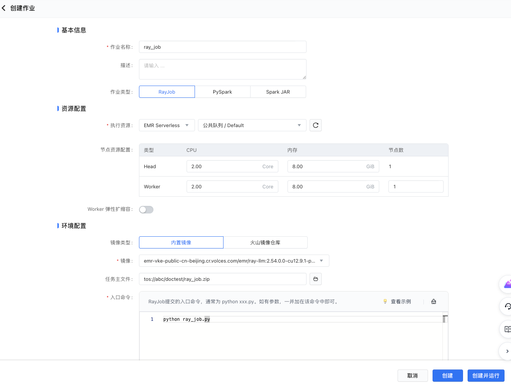Click the 创建 create button
The image size is (511, 387).
pos(448,376)
